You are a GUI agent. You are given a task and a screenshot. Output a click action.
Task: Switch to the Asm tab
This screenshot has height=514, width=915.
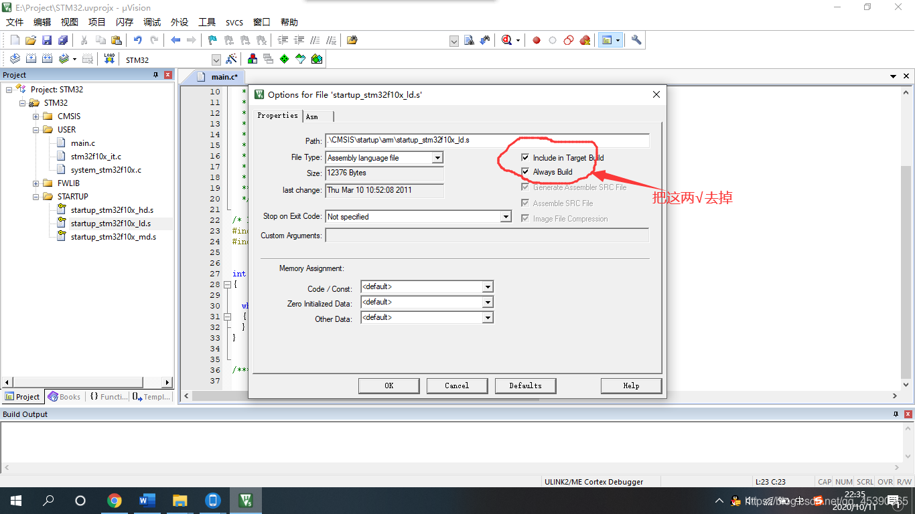point(318,116)
